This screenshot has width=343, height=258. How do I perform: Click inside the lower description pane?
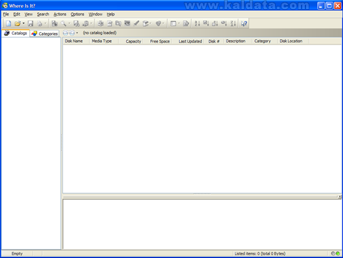pyautogui.click(x=202, y=224)
